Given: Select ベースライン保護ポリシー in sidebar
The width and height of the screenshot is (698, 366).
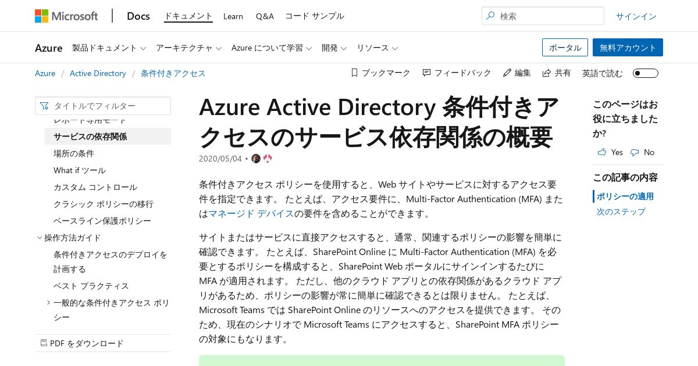Looking at the screenshot, I should tap(102, 221).
